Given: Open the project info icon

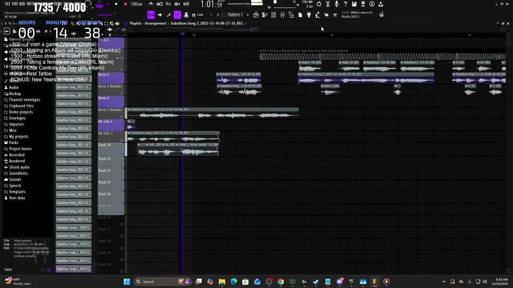Looking at the screenshot, I should [x=372, y=4].
